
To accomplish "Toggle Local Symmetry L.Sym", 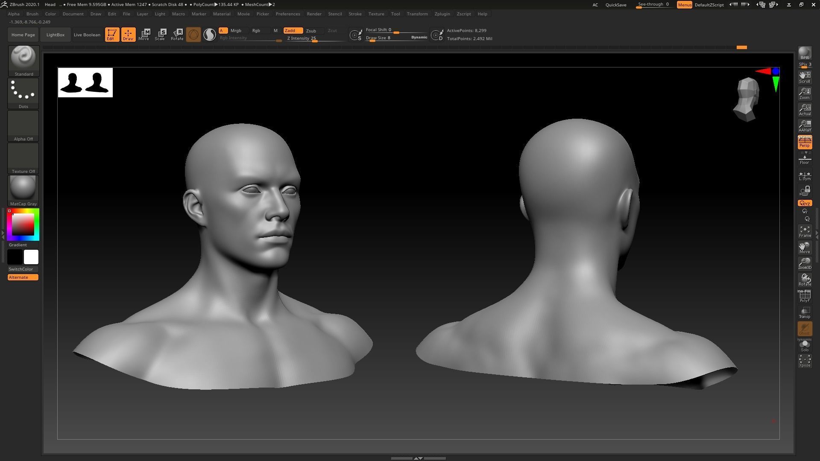I will 805,175.
